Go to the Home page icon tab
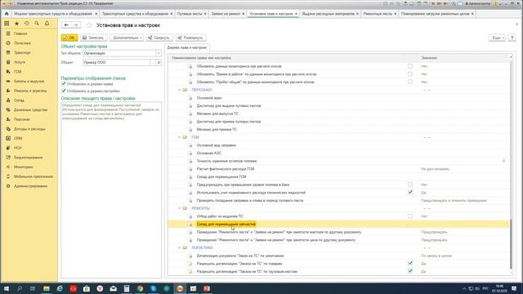Viewport: 523px width, 294px height. (7, 14)
